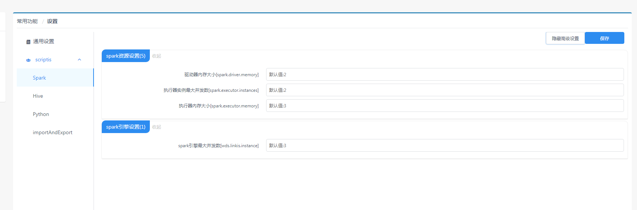Go to the Python settings item
The image size is (637, 210).
click(41, 114)
